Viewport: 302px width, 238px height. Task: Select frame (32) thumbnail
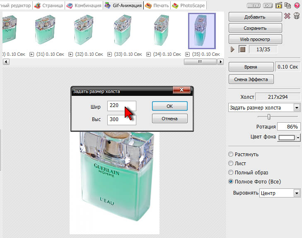pos(84,30)
